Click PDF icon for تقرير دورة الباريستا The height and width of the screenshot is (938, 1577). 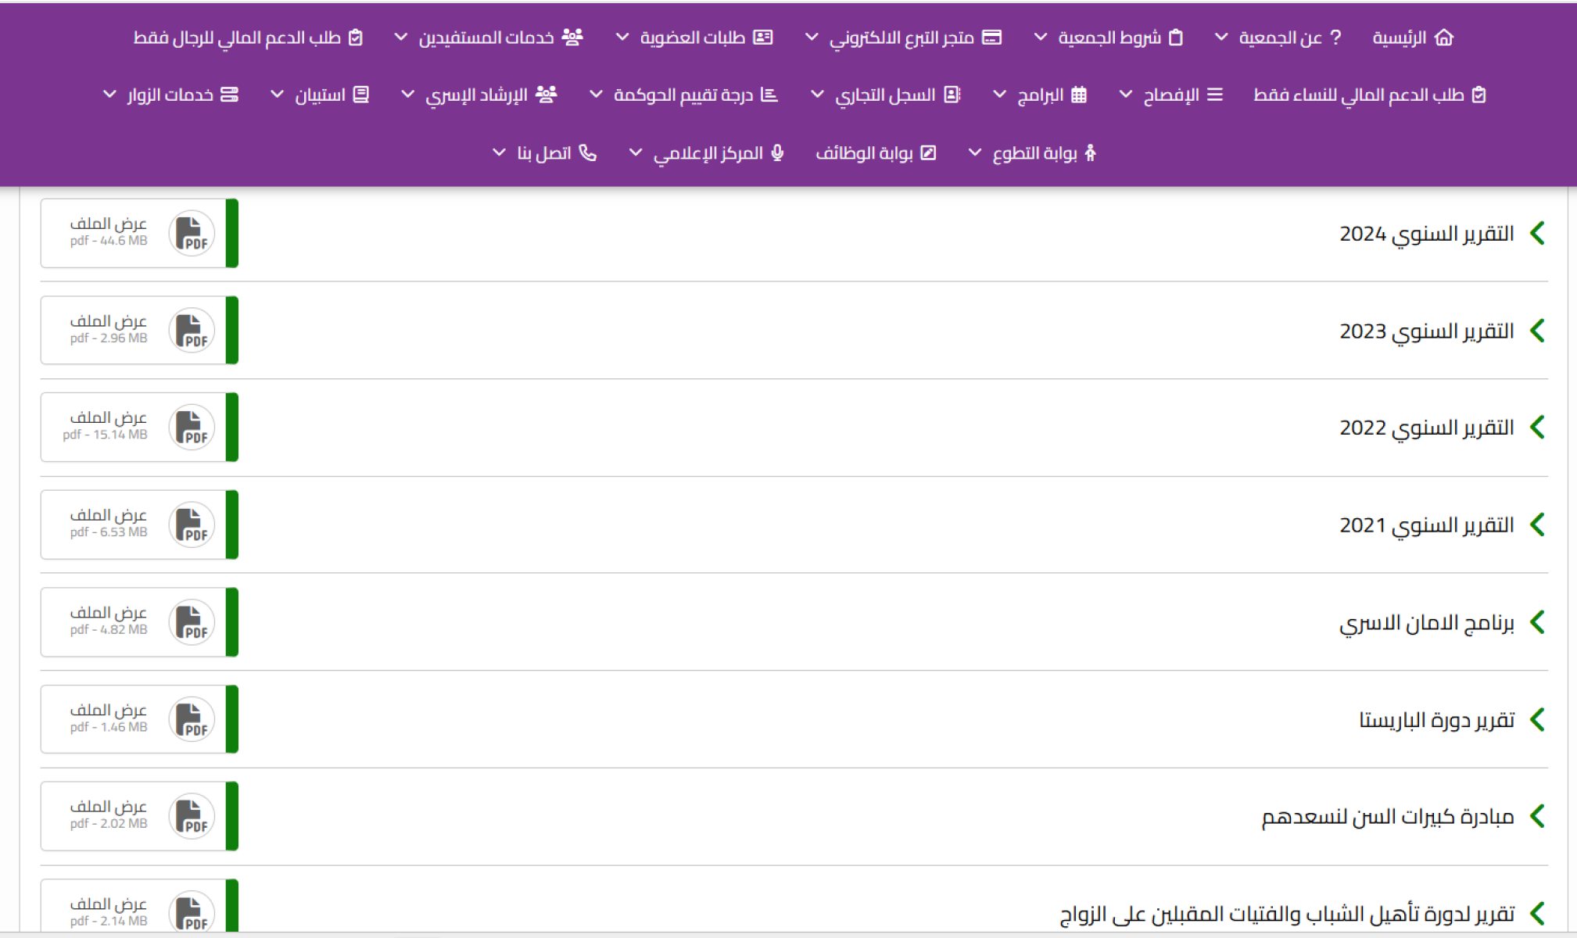(x=192, y=720)
